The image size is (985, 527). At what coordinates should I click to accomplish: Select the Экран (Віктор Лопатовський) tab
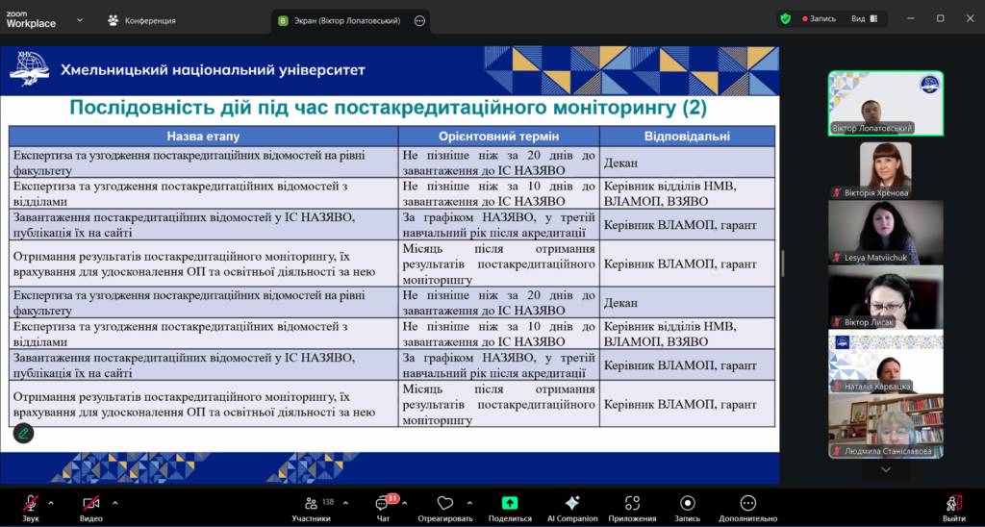[x=344, y=20]
